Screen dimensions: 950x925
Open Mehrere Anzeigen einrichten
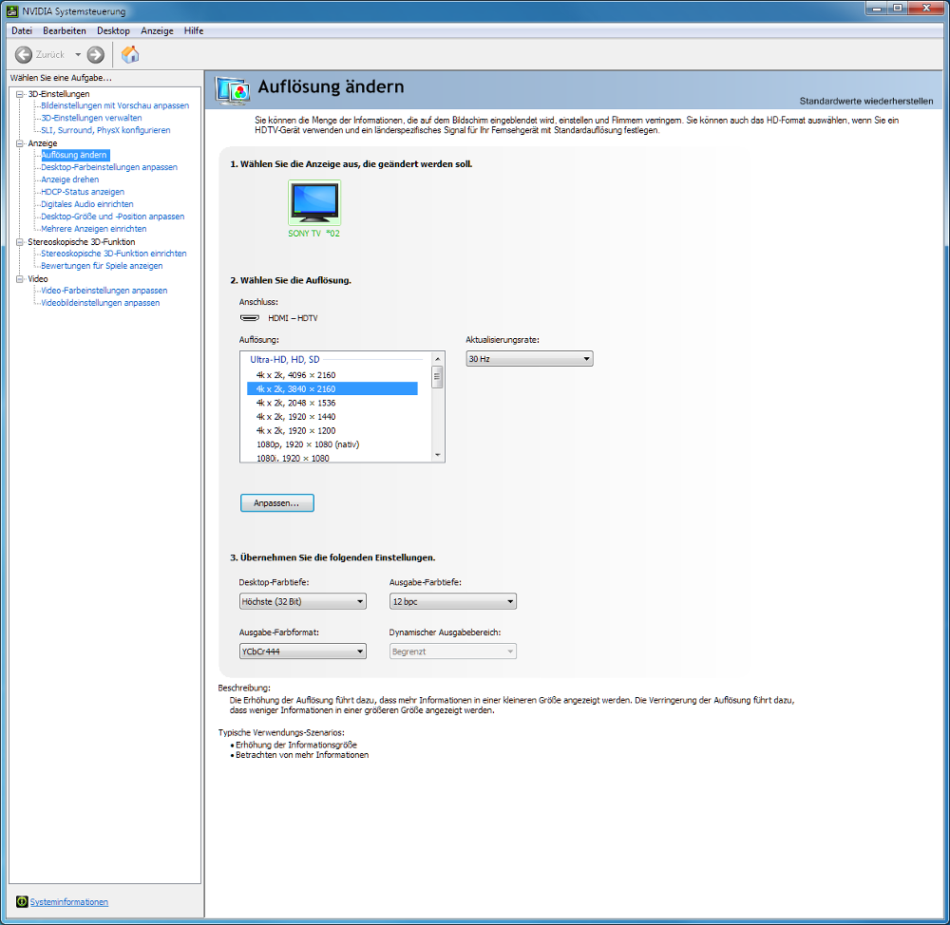(x=94, y=229)
